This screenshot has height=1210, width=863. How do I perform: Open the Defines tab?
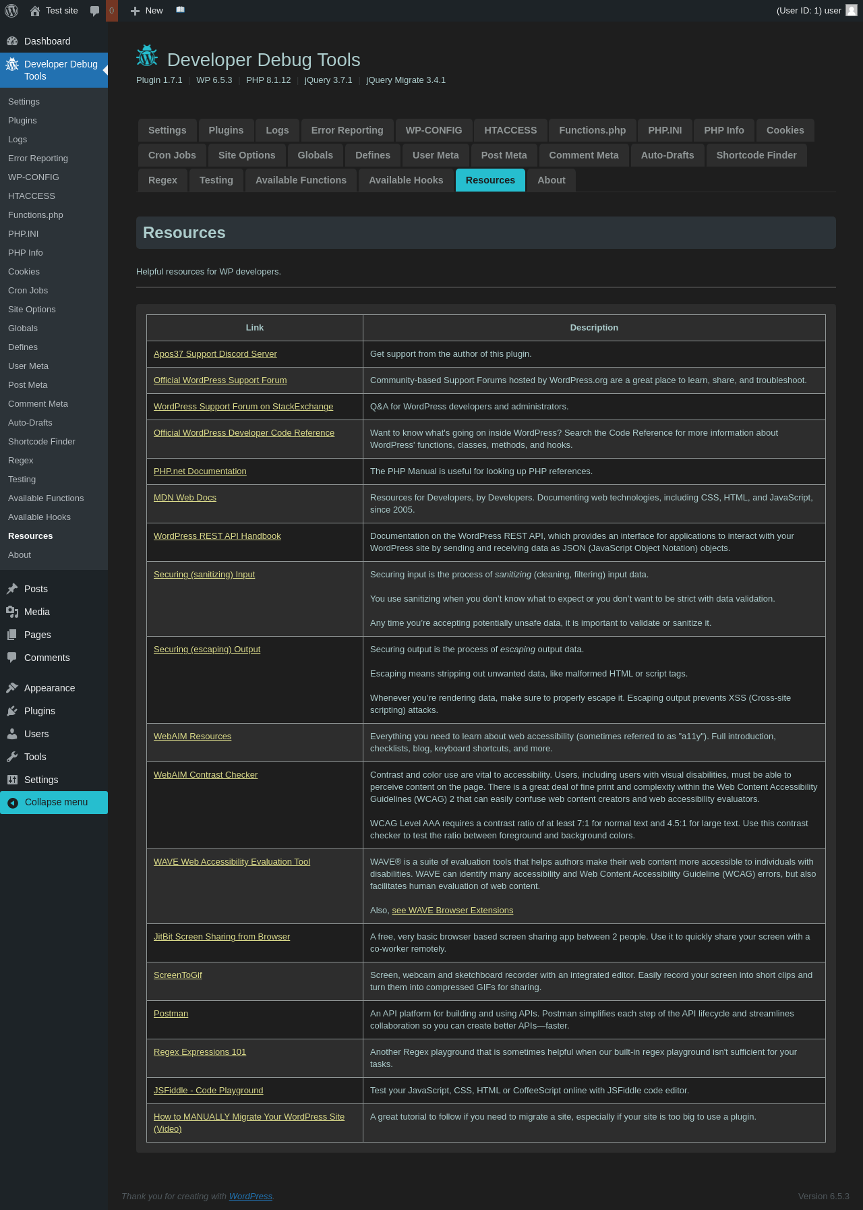point(373,155)
